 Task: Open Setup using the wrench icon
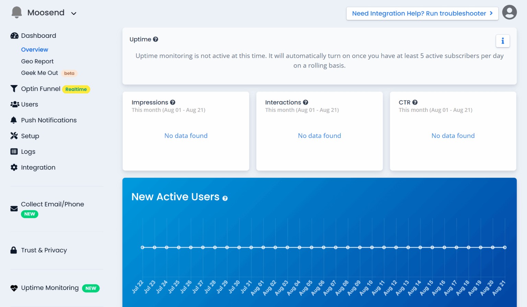(14, 136)
